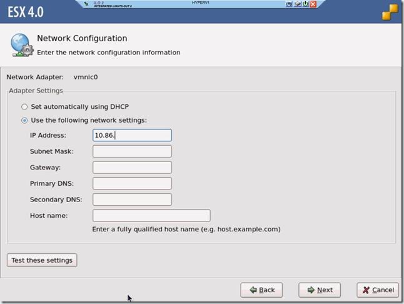
Task: Click the Secondary DNS input field
Action: point(132,200)
